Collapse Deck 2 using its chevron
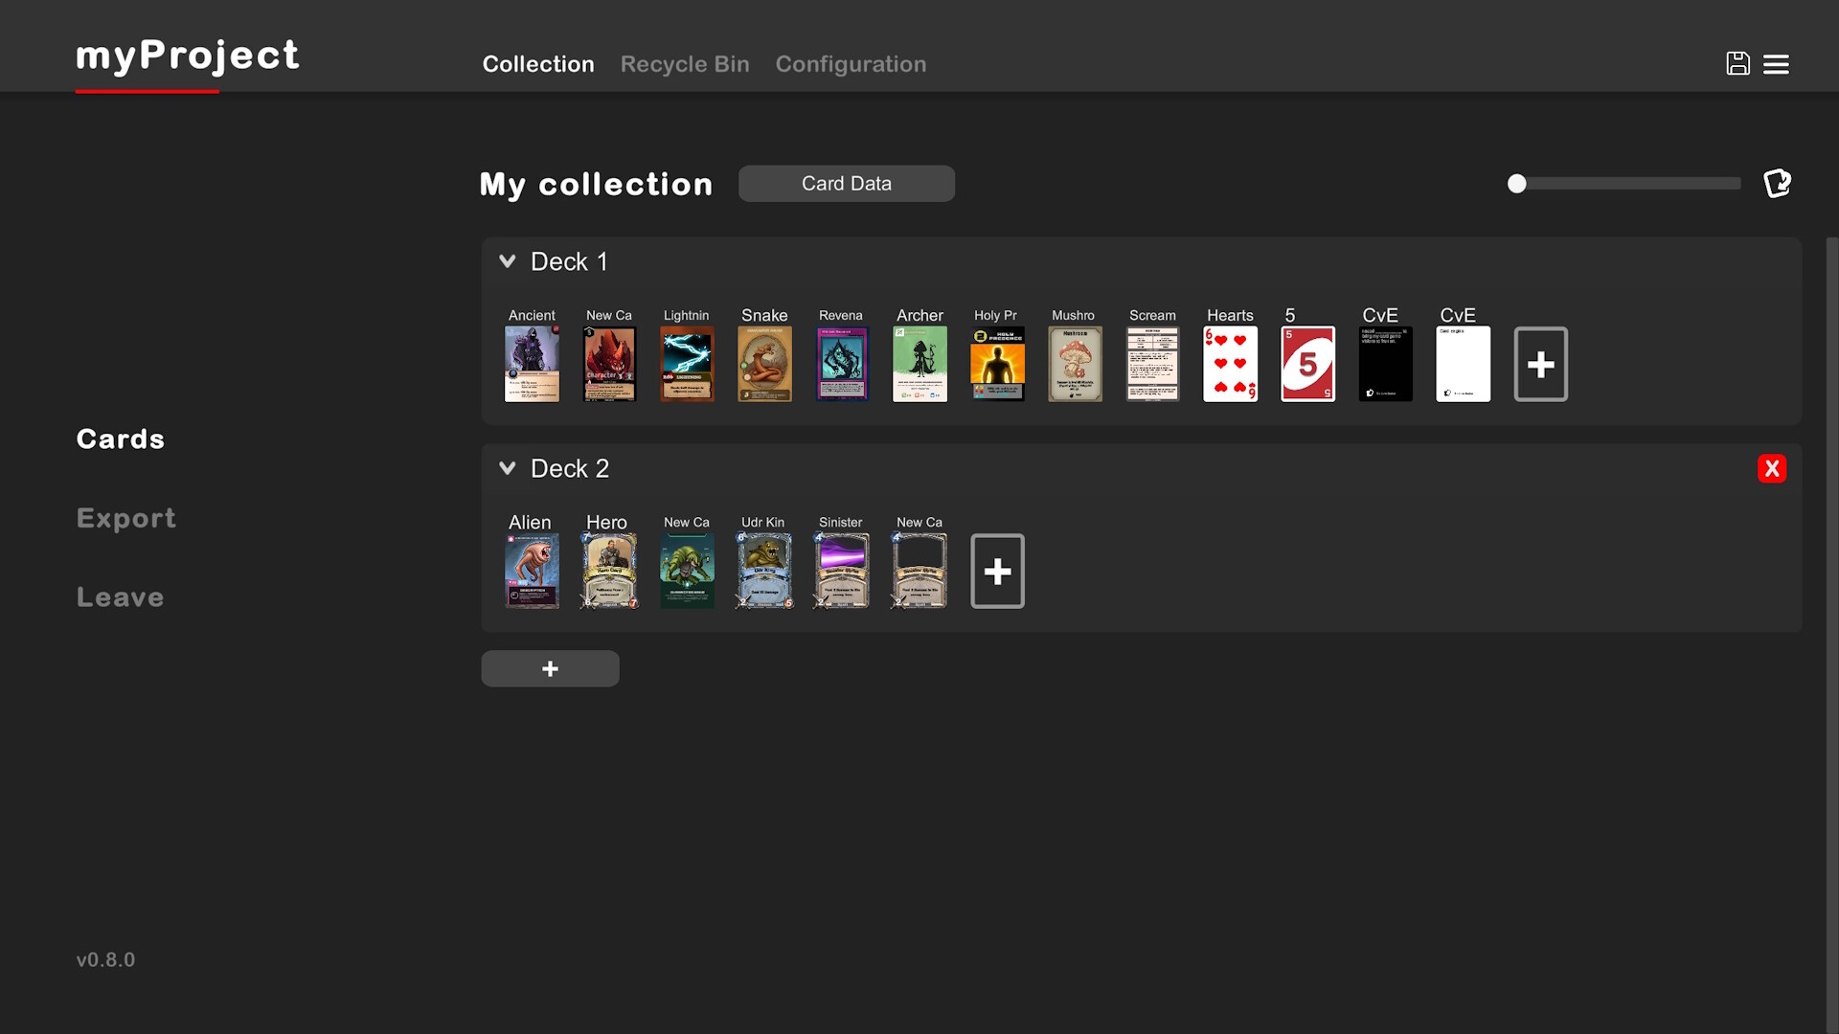 507,468
